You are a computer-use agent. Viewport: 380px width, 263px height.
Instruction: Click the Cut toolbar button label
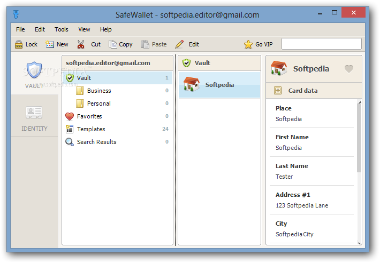tap(96, 44)
